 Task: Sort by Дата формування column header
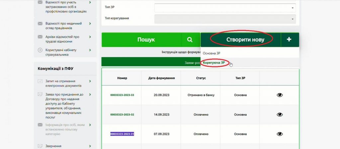click(x=161, y=78)
